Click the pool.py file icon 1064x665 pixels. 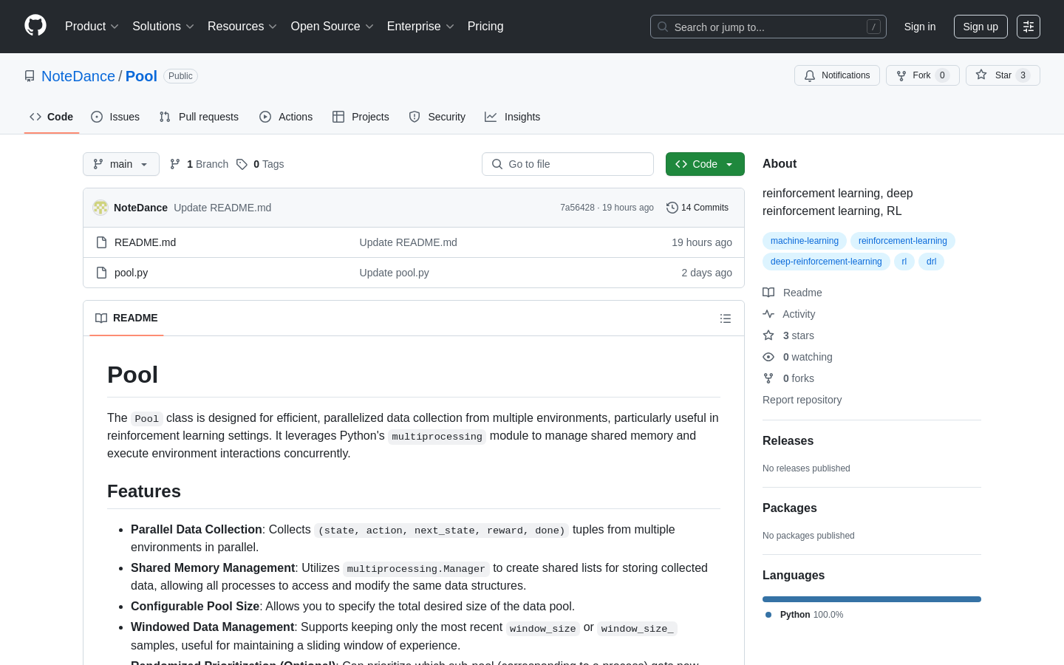(102, 273)
